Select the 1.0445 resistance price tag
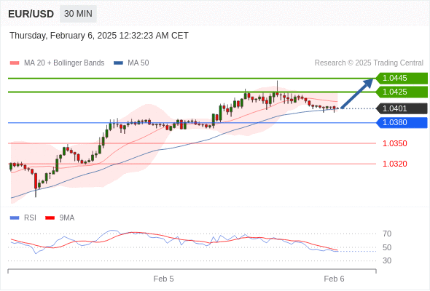 click(402, 79)
